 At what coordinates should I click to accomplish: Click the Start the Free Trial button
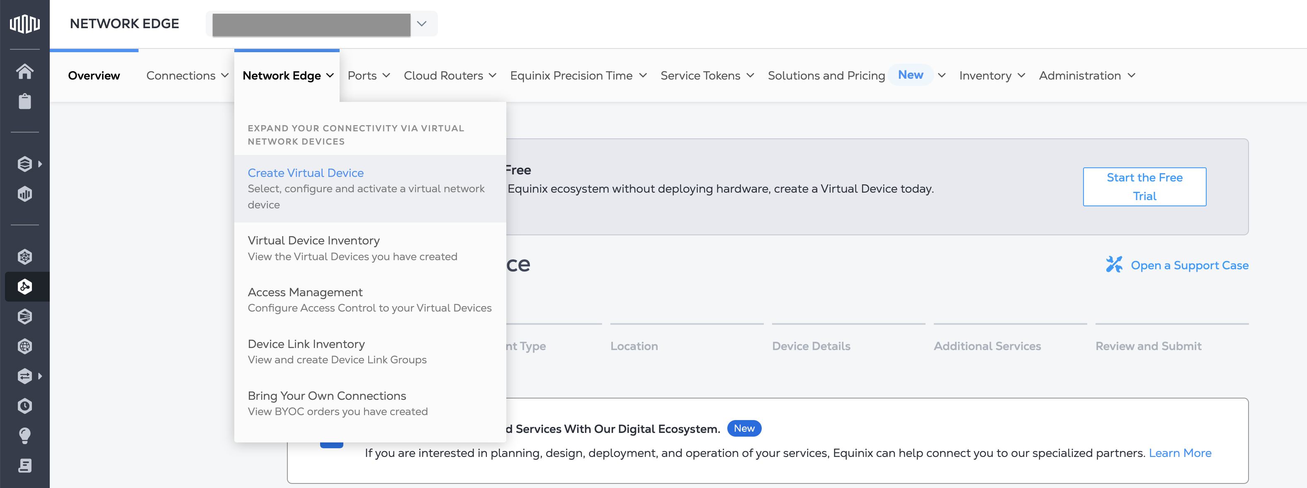pos(1144,186)
